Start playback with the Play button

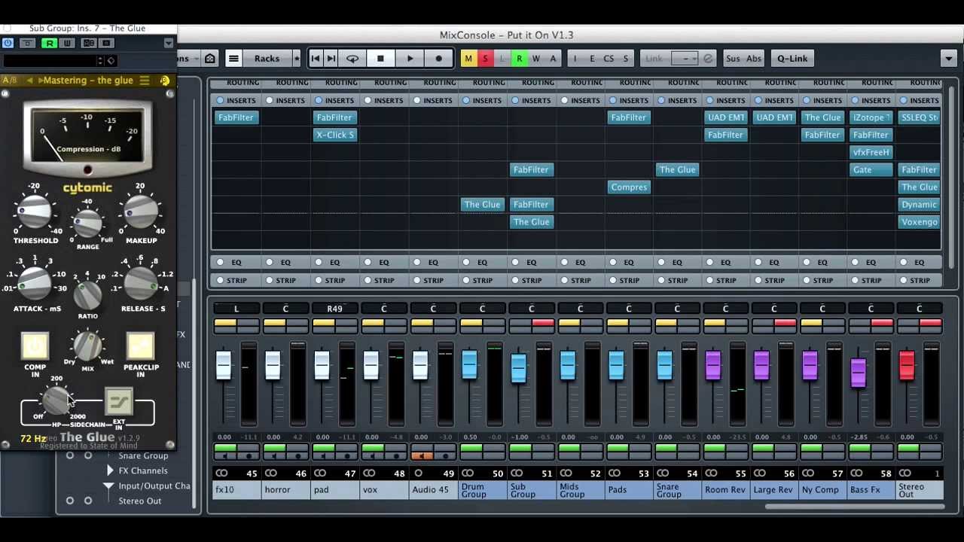(x=410, y=59)
